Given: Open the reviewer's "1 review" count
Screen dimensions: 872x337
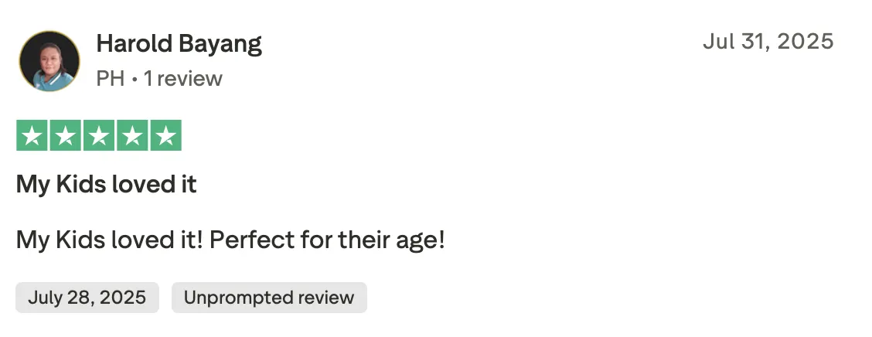Looking at the screenshot, I should (x=183, y=78).
